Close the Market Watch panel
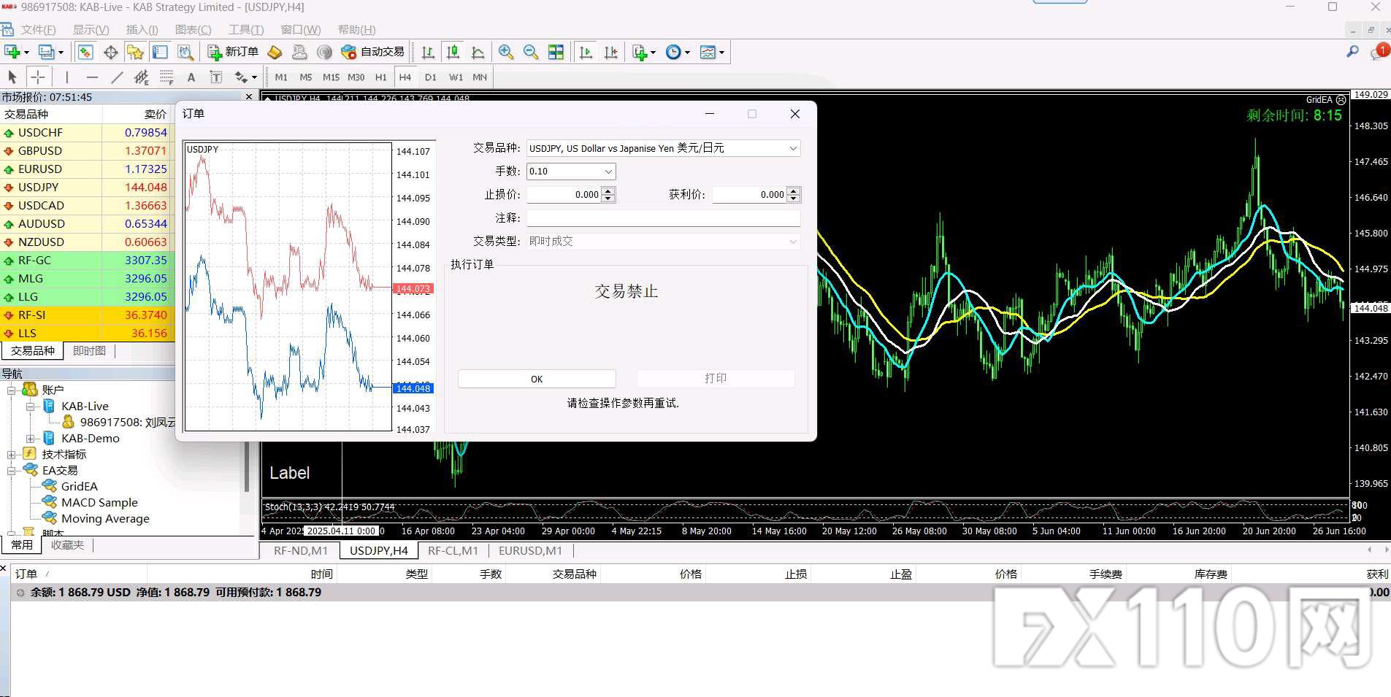1391x697 pixels. (x=249, y=96)
